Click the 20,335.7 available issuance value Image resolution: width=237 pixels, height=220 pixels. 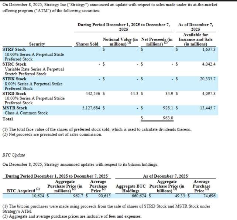tap(208, 79)
